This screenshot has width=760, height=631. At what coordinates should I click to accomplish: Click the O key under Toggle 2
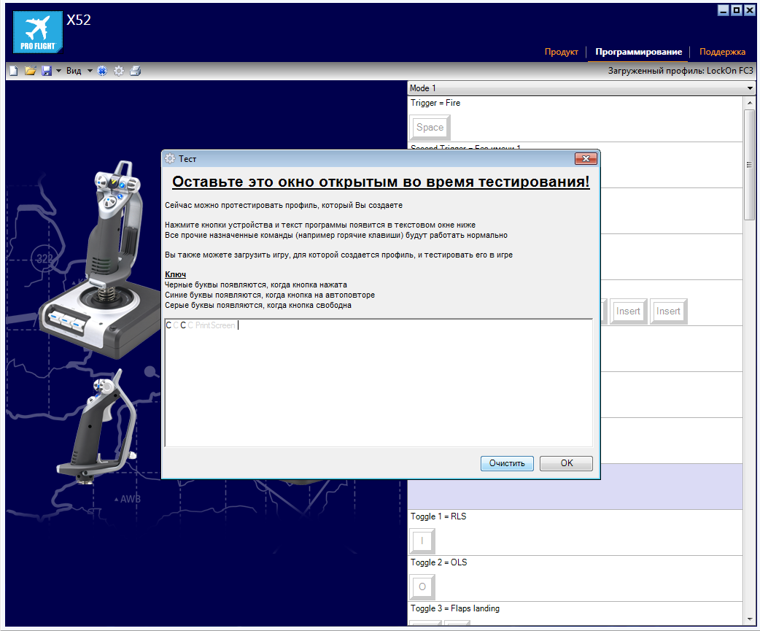tap(422, 587)
